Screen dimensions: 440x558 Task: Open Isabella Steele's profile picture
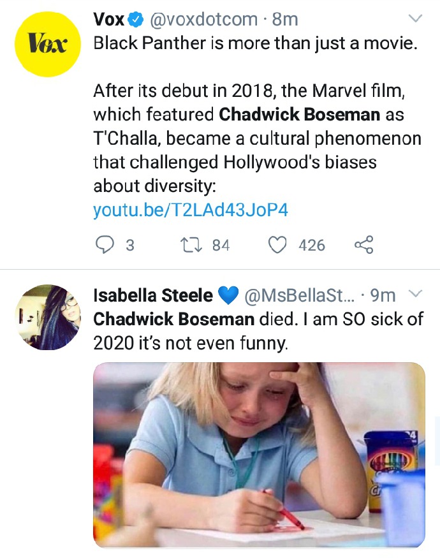pos(47,317)
